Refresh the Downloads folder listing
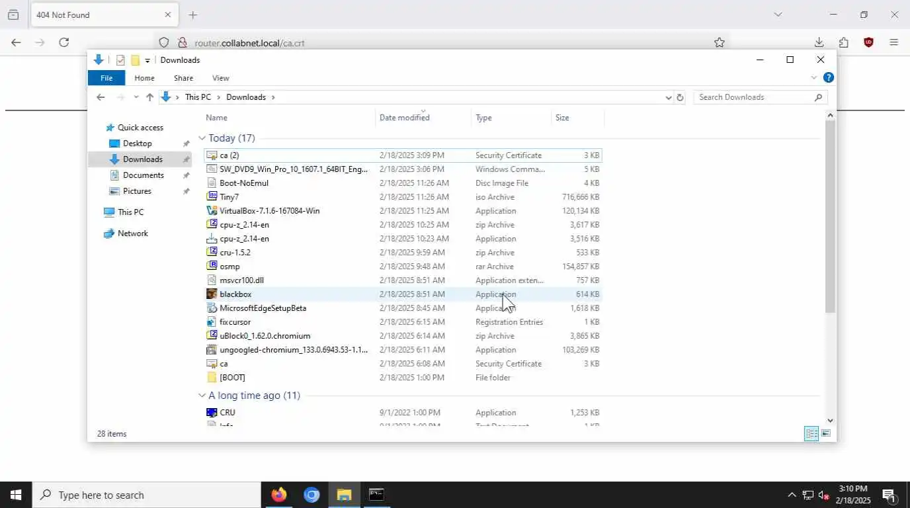 pos(680,97)
